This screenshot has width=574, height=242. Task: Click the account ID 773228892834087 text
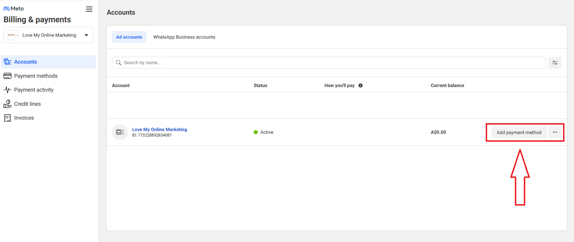(152, 135)
